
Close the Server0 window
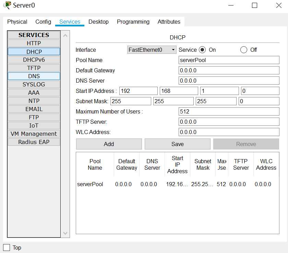[x=279, y=5]
